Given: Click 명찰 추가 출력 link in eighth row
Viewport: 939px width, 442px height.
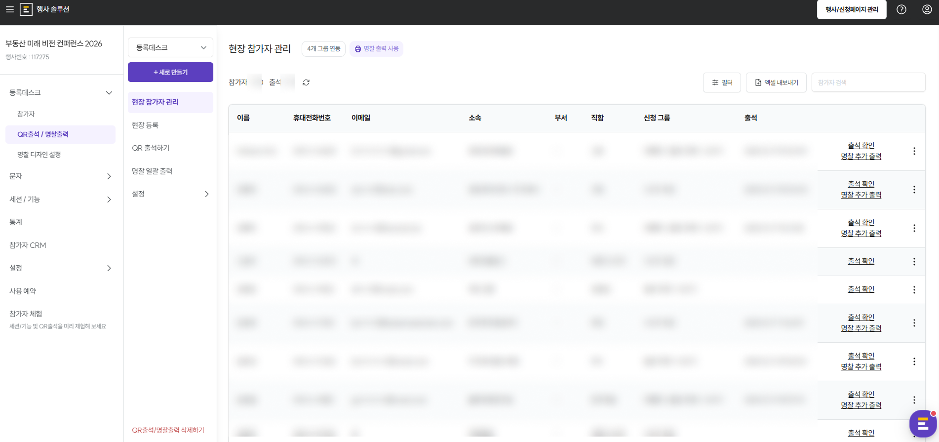Looking at the screenshot, I should [861, 405].
